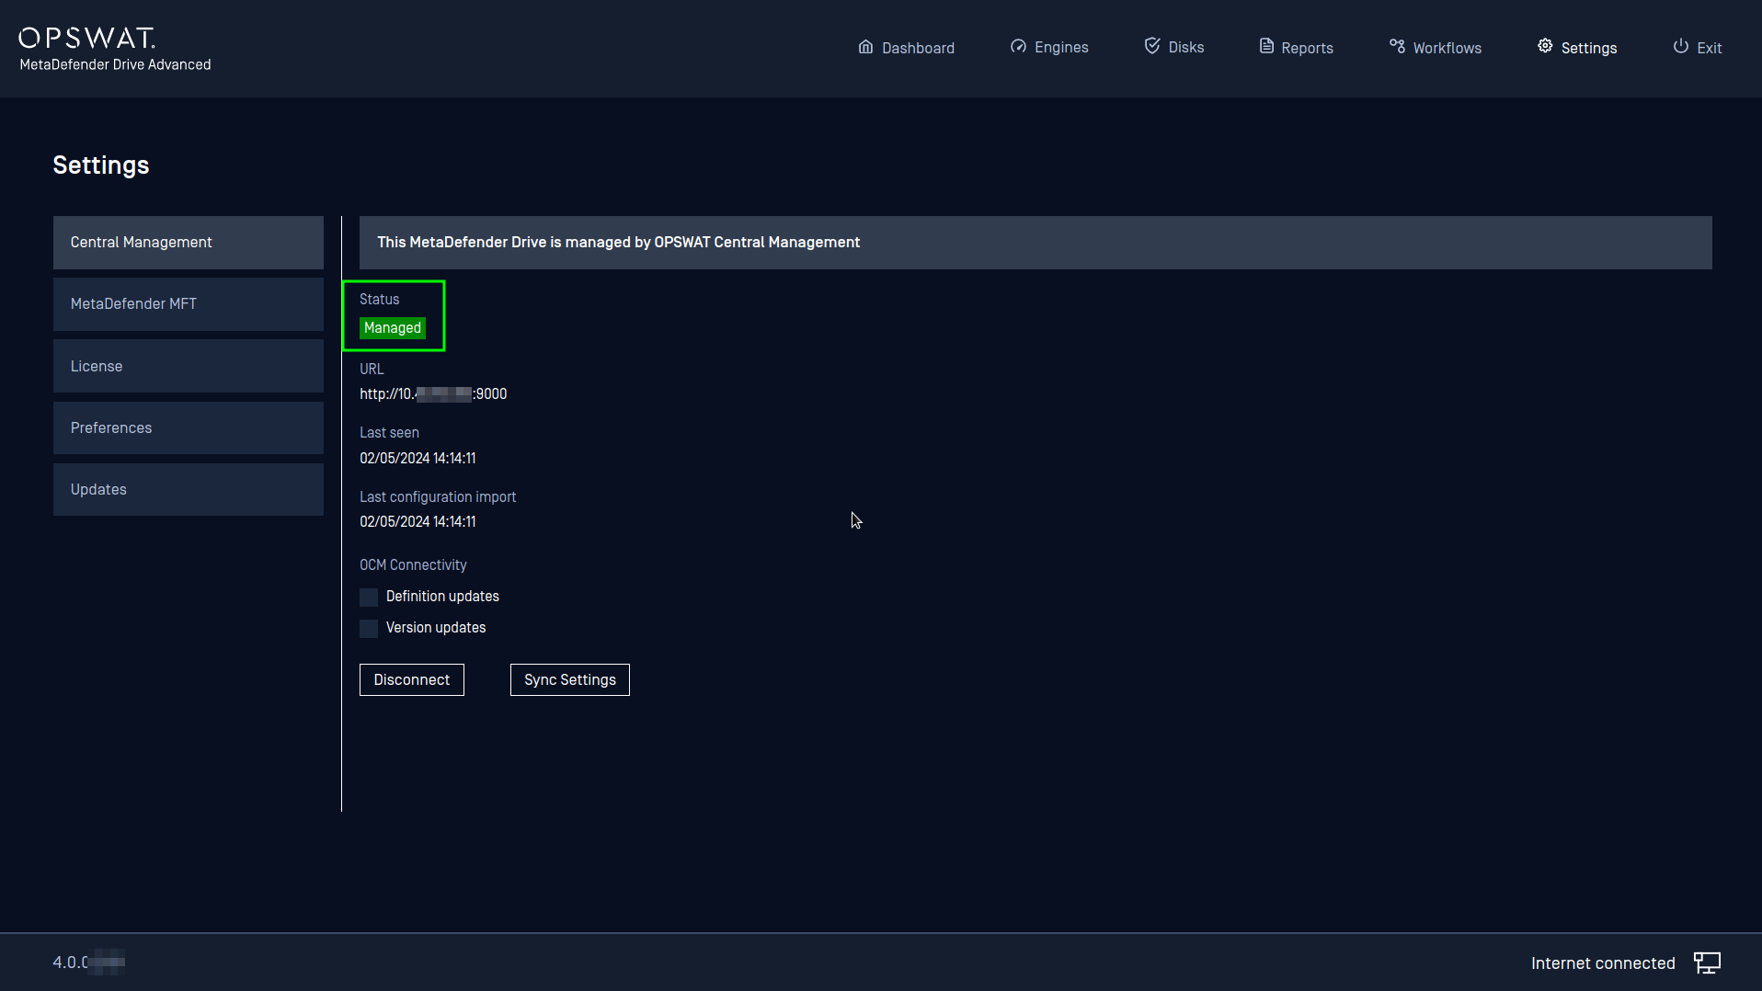Image resolution: width=1762 pixels, height=991 pixels.
Task: Click the OCM Connectivity label
Action: [413, 565]
